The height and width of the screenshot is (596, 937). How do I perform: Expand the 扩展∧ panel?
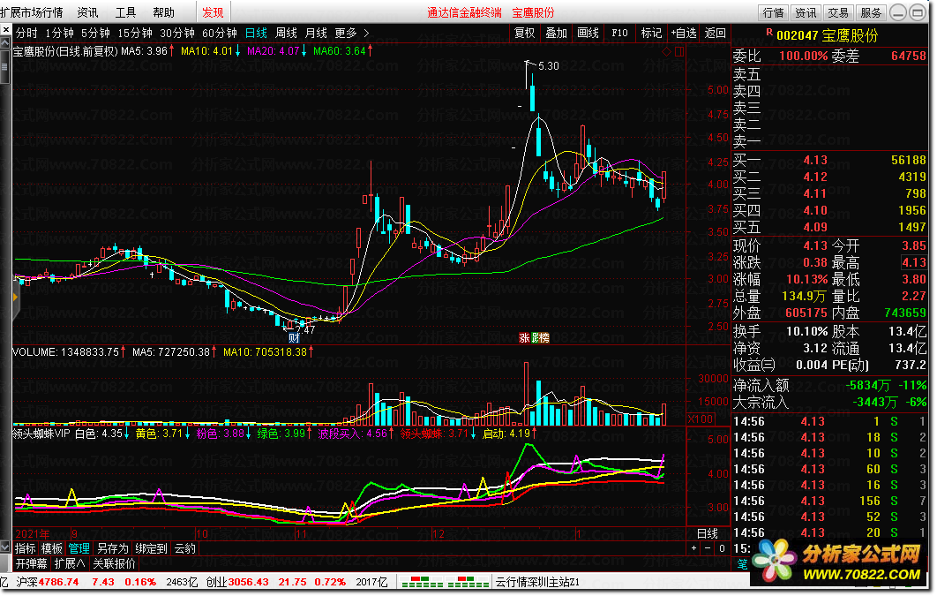click(70, 563)
